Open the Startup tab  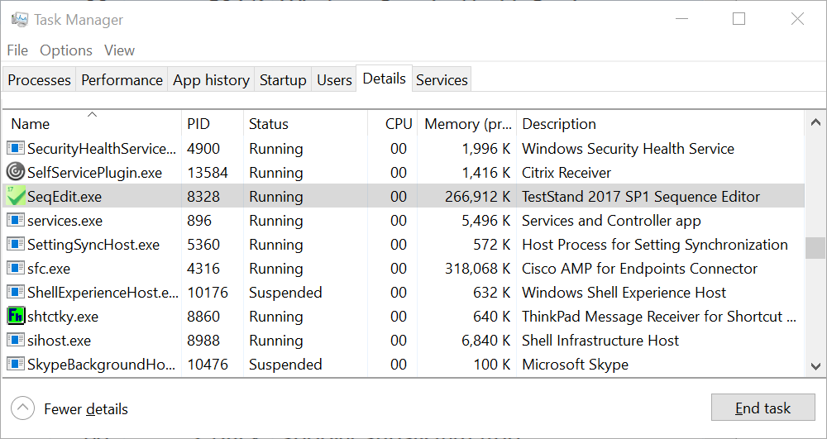pyautogui.click(x=283, y=80)
